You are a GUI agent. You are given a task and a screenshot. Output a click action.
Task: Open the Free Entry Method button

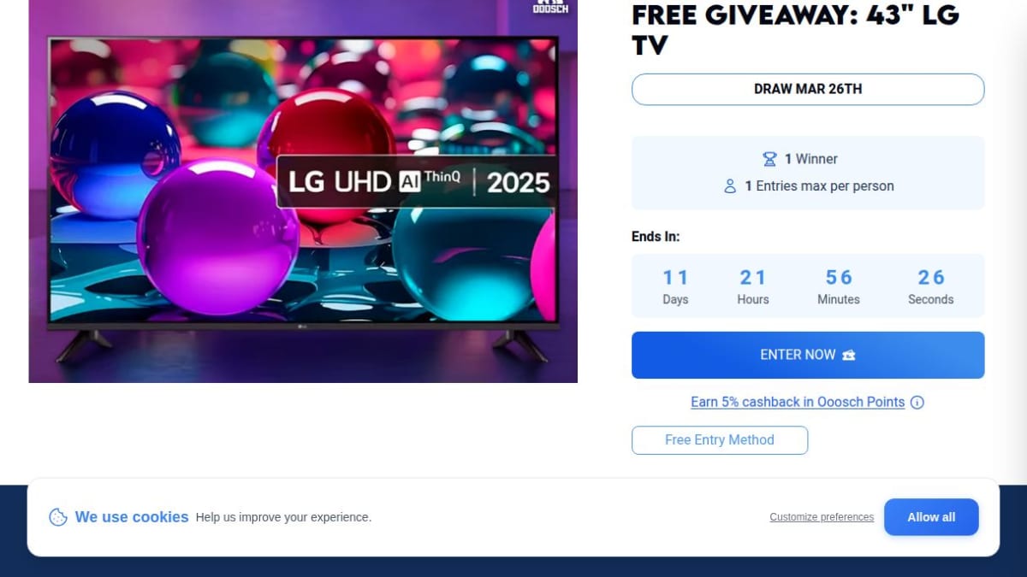720,439
